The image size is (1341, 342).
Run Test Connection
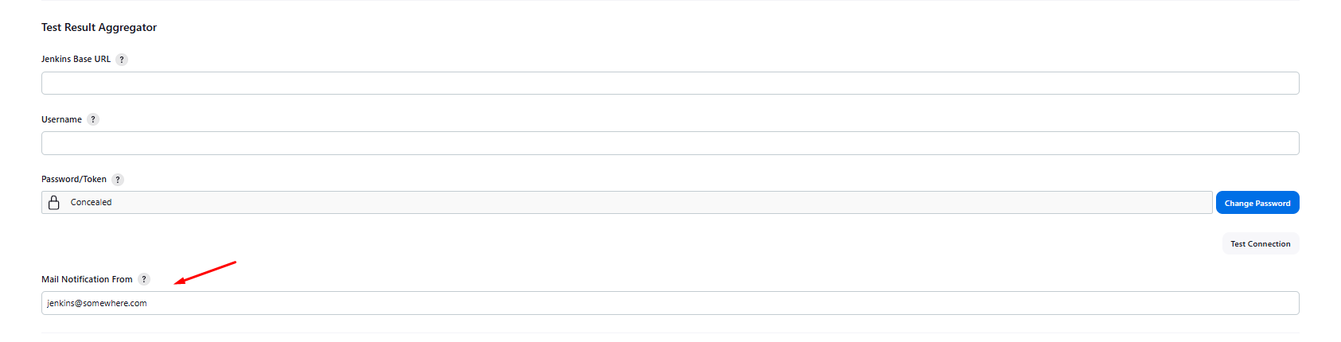tap(1261, 243)
